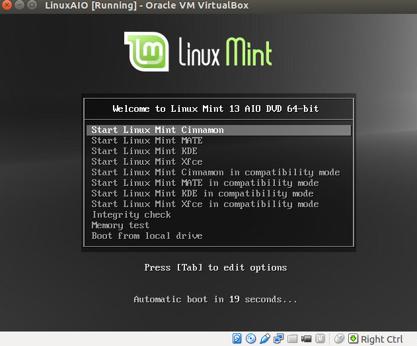Minimize the VirtualBox window
Image resolution: width=417 pixels, height=346 pixels.
[x=19, y=5]
